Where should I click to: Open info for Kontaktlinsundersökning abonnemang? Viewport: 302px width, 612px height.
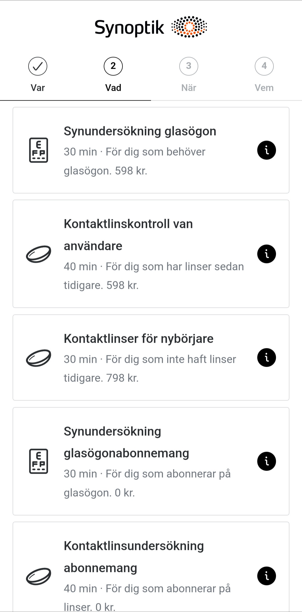pos(266,576)
